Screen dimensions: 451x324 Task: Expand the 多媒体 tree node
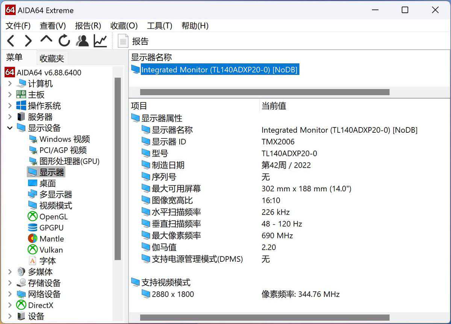10,272
